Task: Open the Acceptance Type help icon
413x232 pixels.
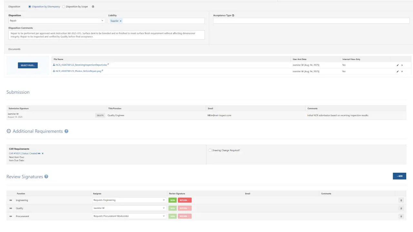Action: point(233,15)
